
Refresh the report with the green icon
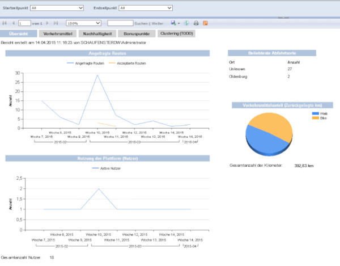187,23
